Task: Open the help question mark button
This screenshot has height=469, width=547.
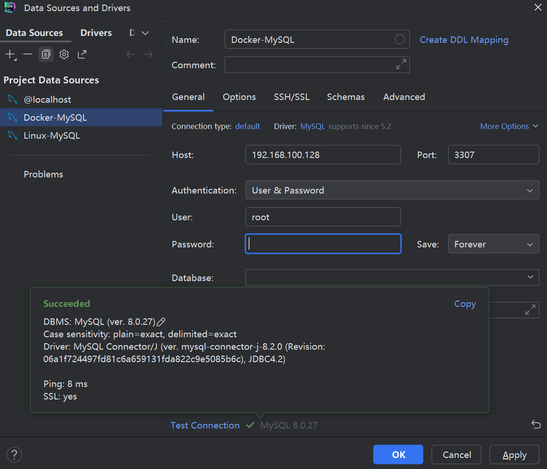Action: pos(14,455)
